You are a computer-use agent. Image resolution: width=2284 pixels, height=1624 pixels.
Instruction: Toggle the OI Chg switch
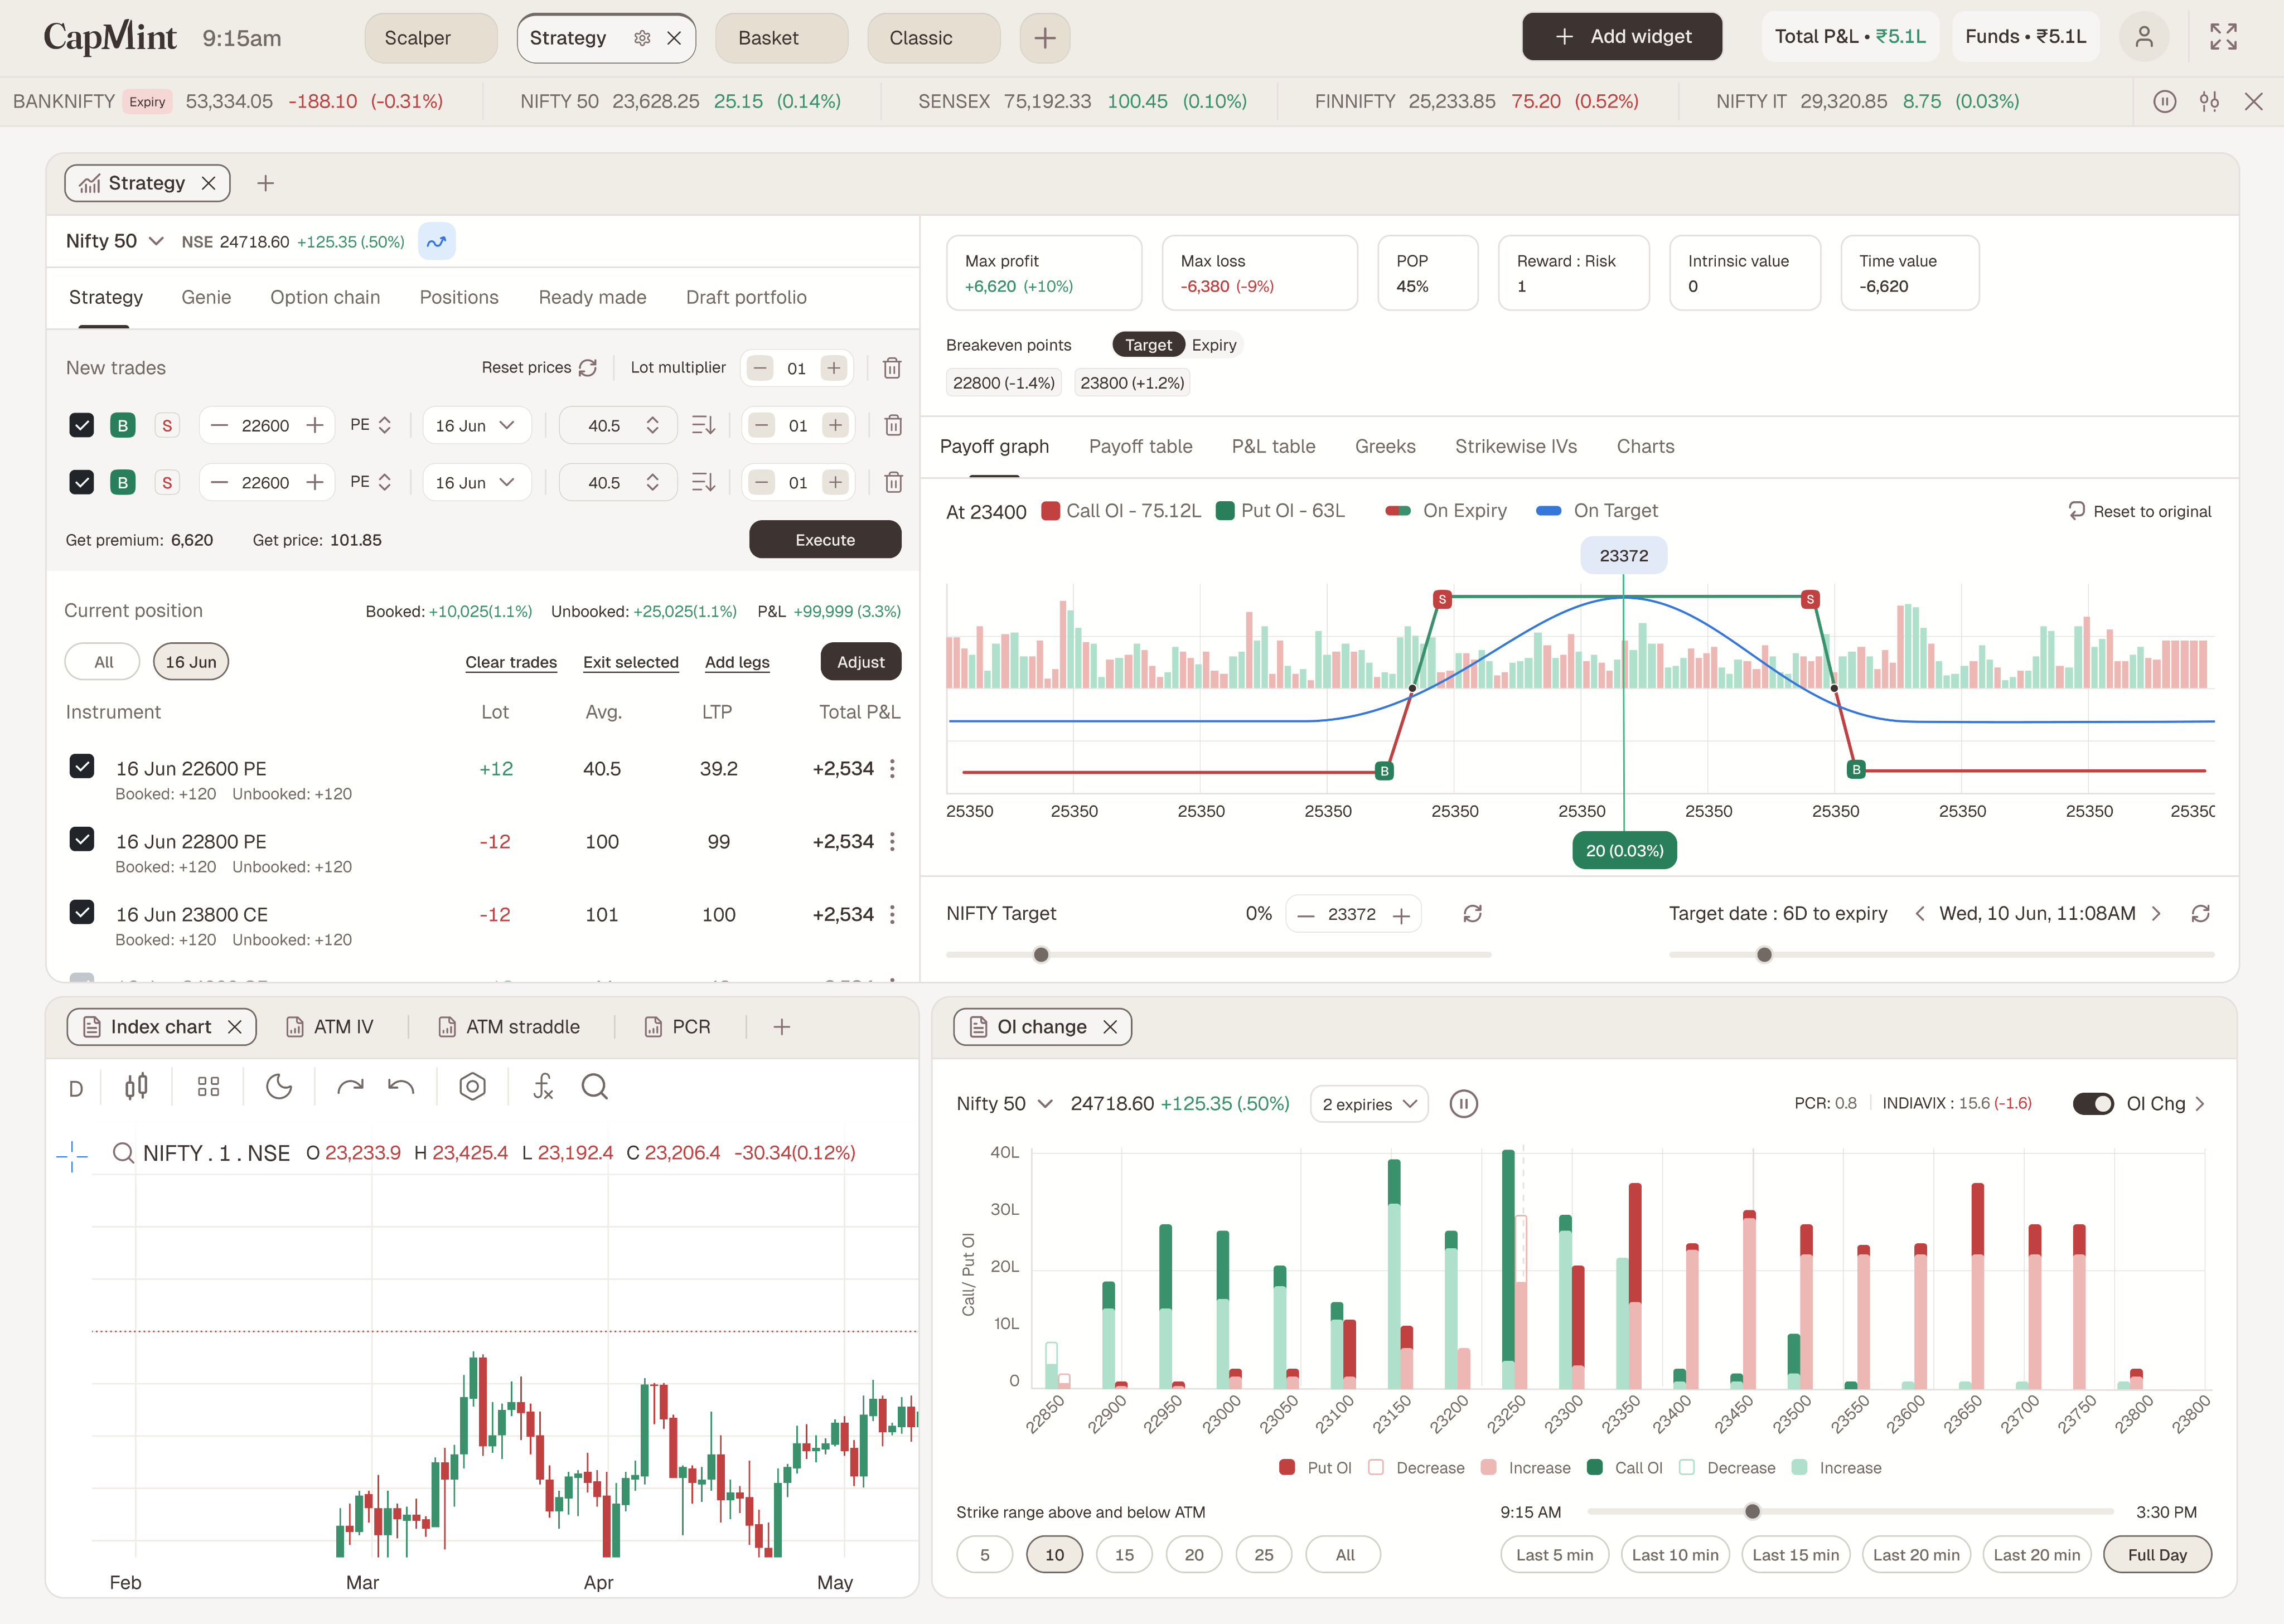2092,1104
